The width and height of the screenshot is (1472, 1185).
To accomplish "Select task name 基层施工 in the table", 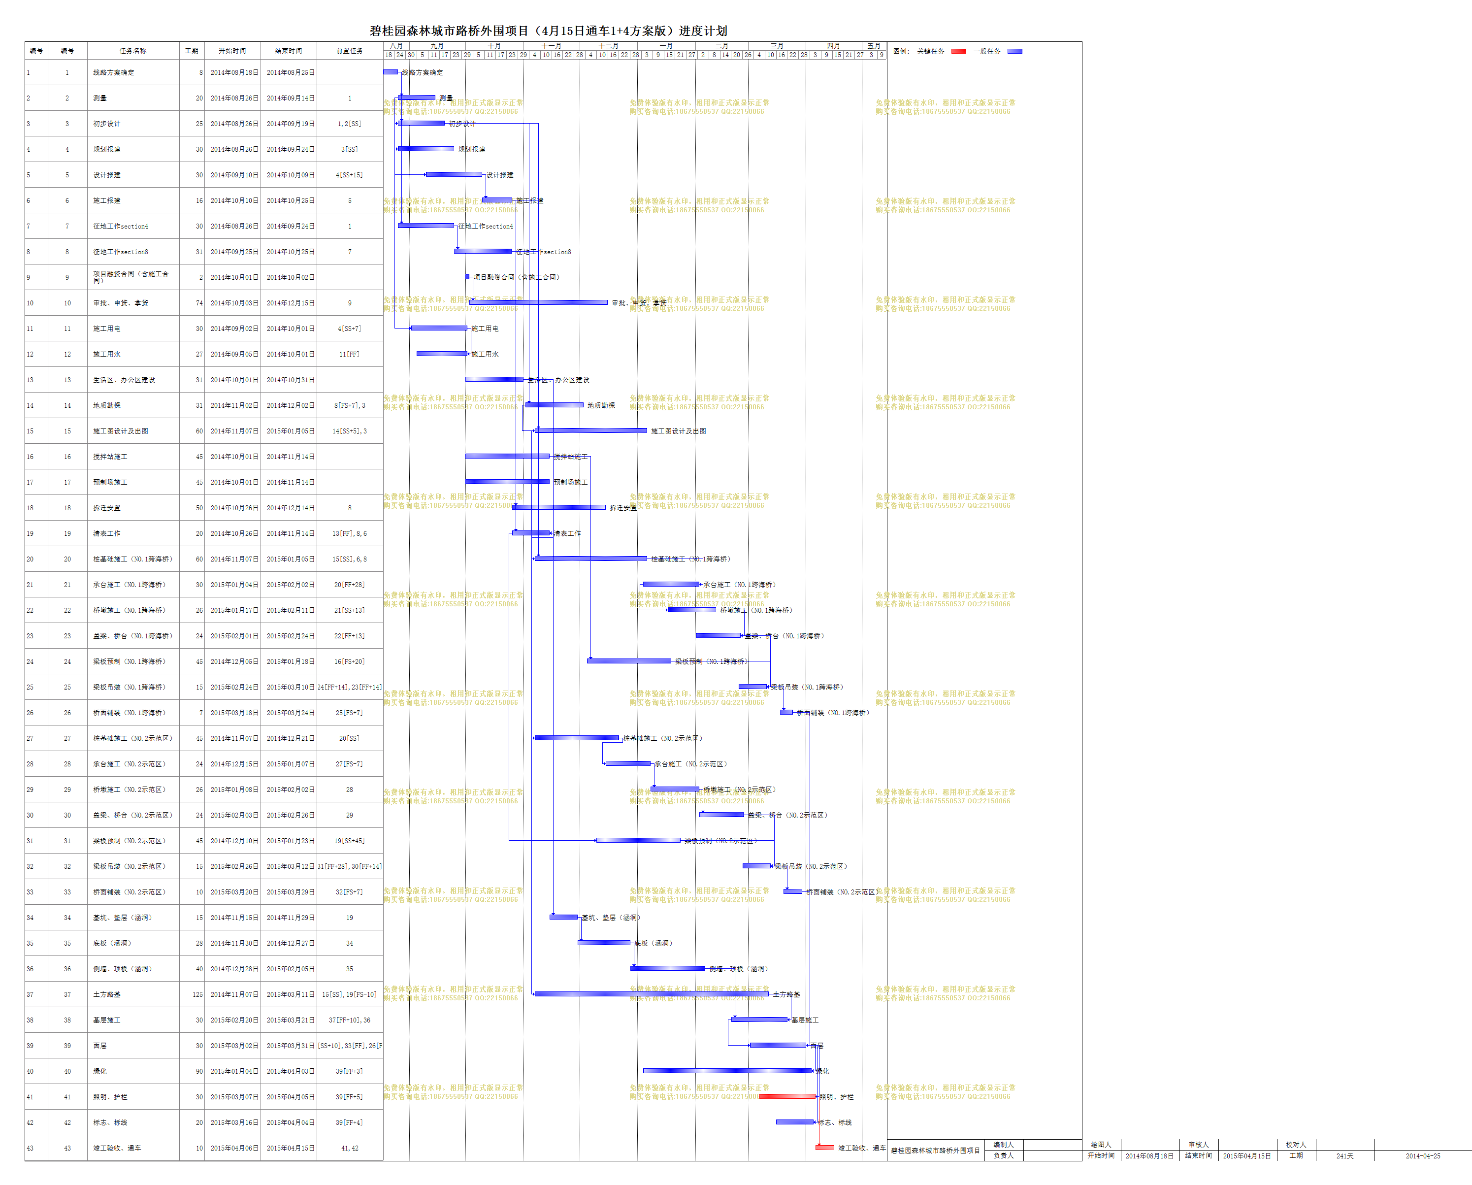I will tap(106, 1020).
